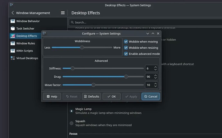Screen dimensions: 222x138
Task: Open the hamburger menu in sidebar header
Action: tap(63, 13)
